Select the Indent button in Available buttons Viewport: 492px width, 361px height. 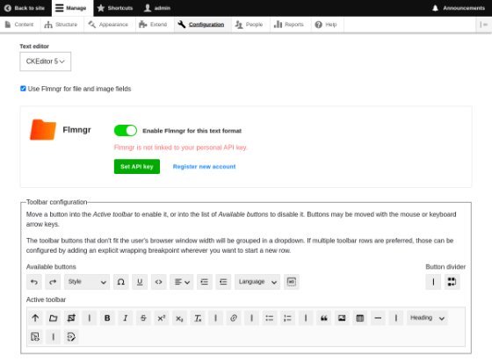[x=204, y=282]
